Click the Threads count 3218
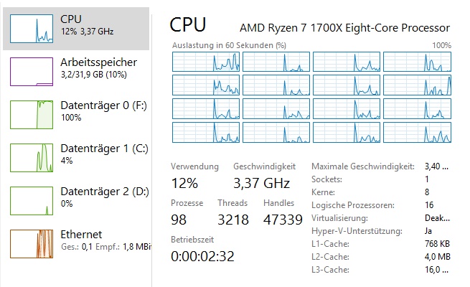The height and width of the screenshot is (287, 470). click(x=233, y=220)
